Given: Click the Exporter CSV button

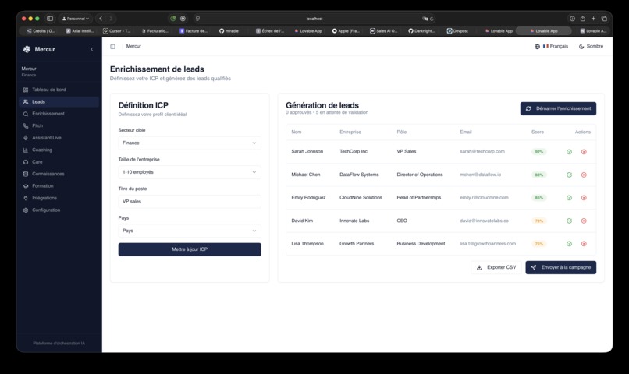Looking at the screenshot, I should coord(496,267).
